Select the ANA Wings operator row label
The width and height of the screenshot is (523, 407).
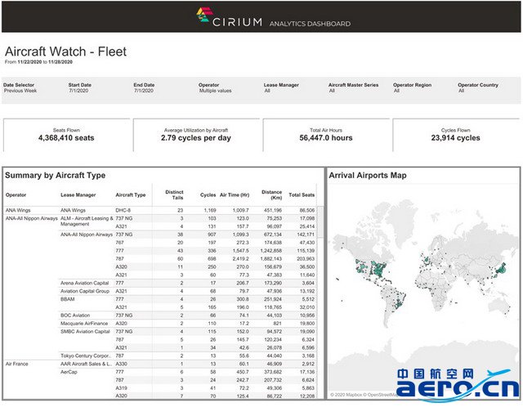18,210
